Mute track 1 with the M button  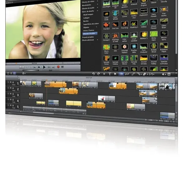(x=11, y=82)
